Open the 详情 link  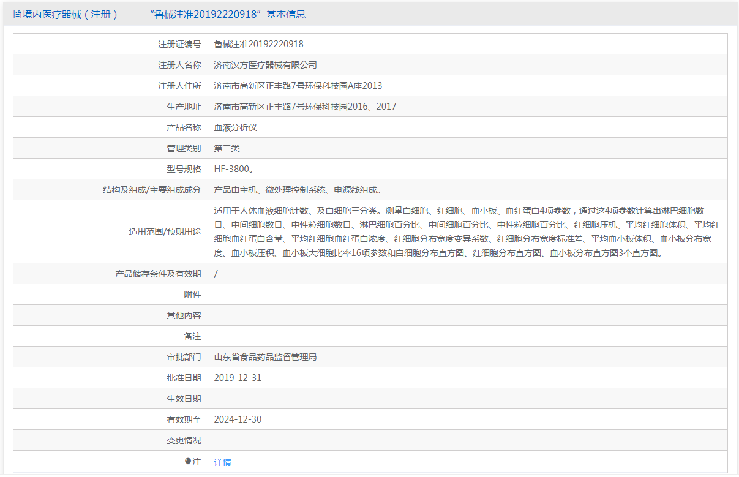pyautogui.click(x=222, y=462)
